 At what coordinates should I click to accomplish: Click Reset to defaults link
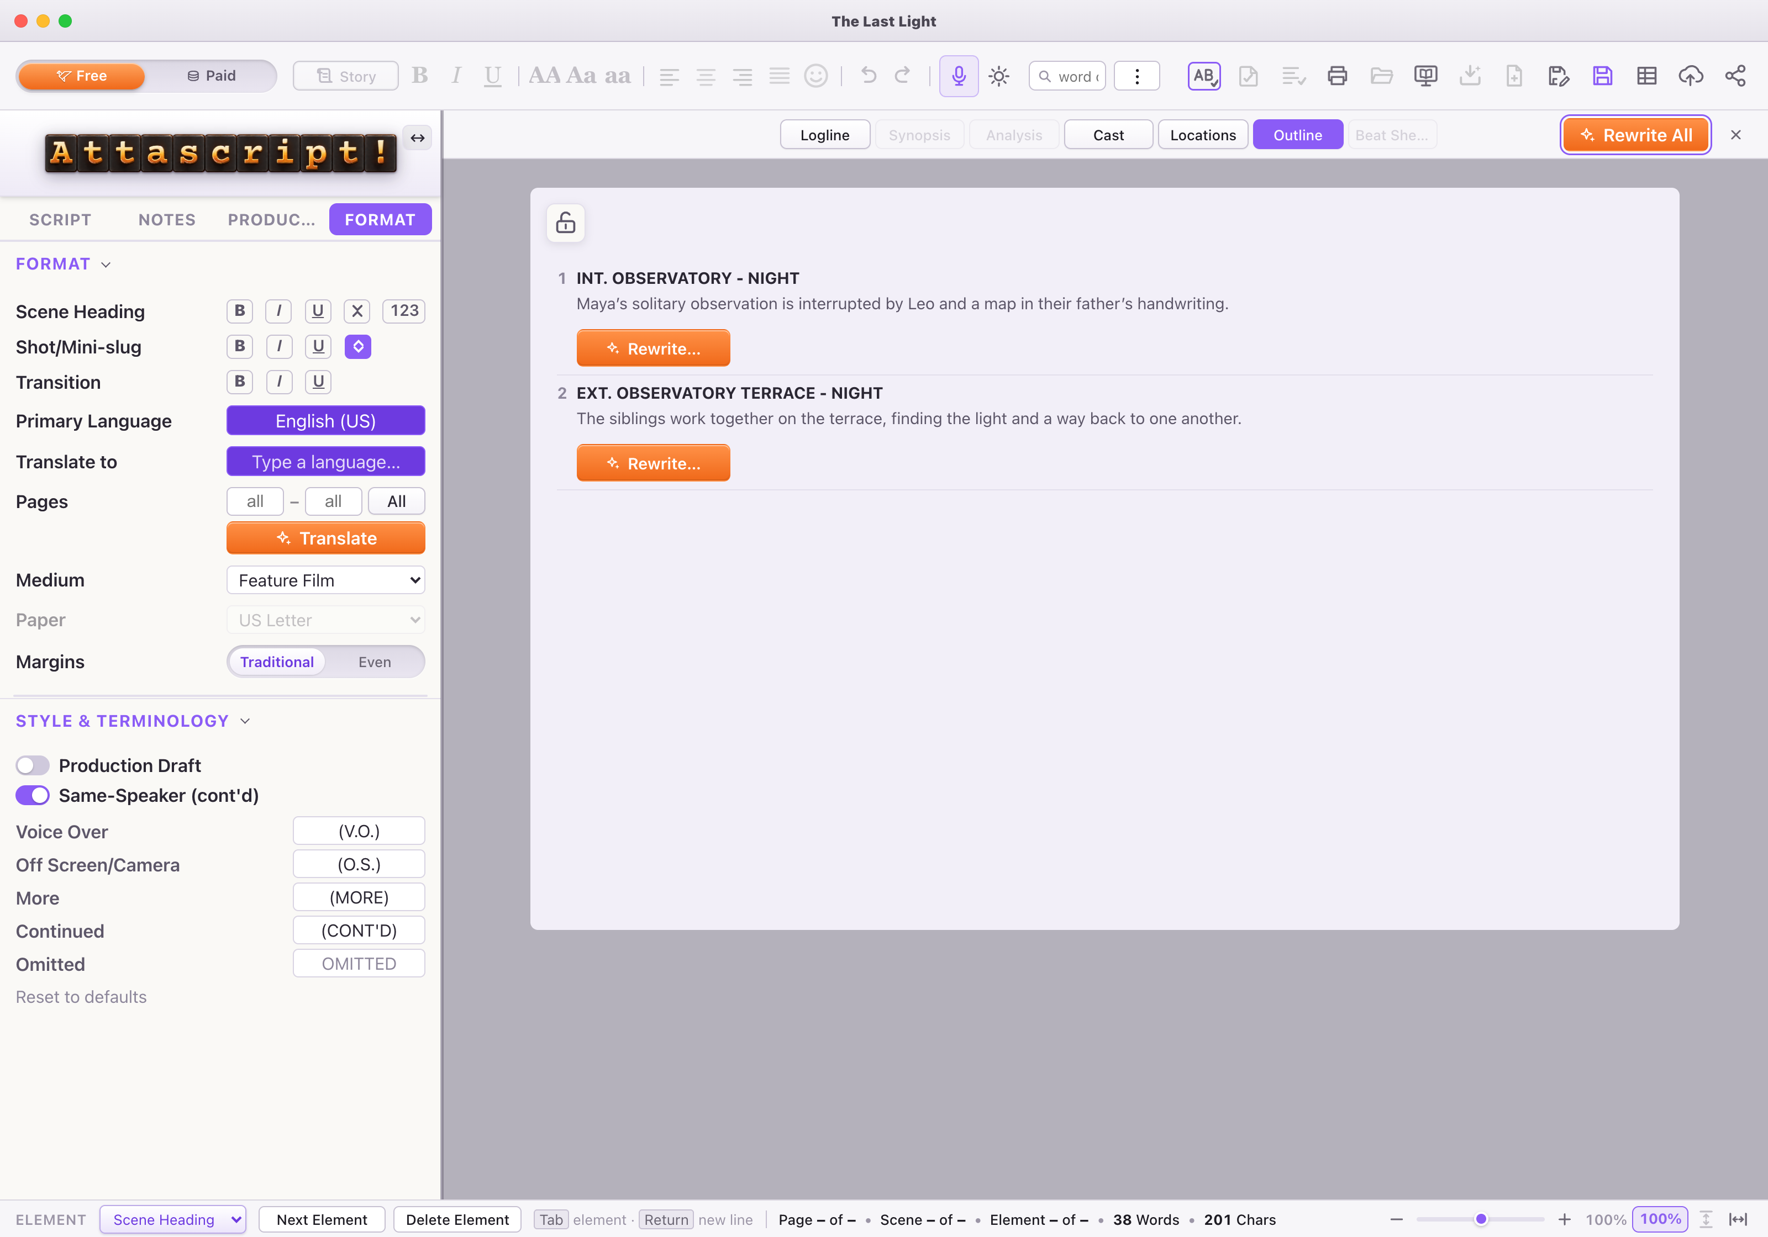[x=81, y=997]
